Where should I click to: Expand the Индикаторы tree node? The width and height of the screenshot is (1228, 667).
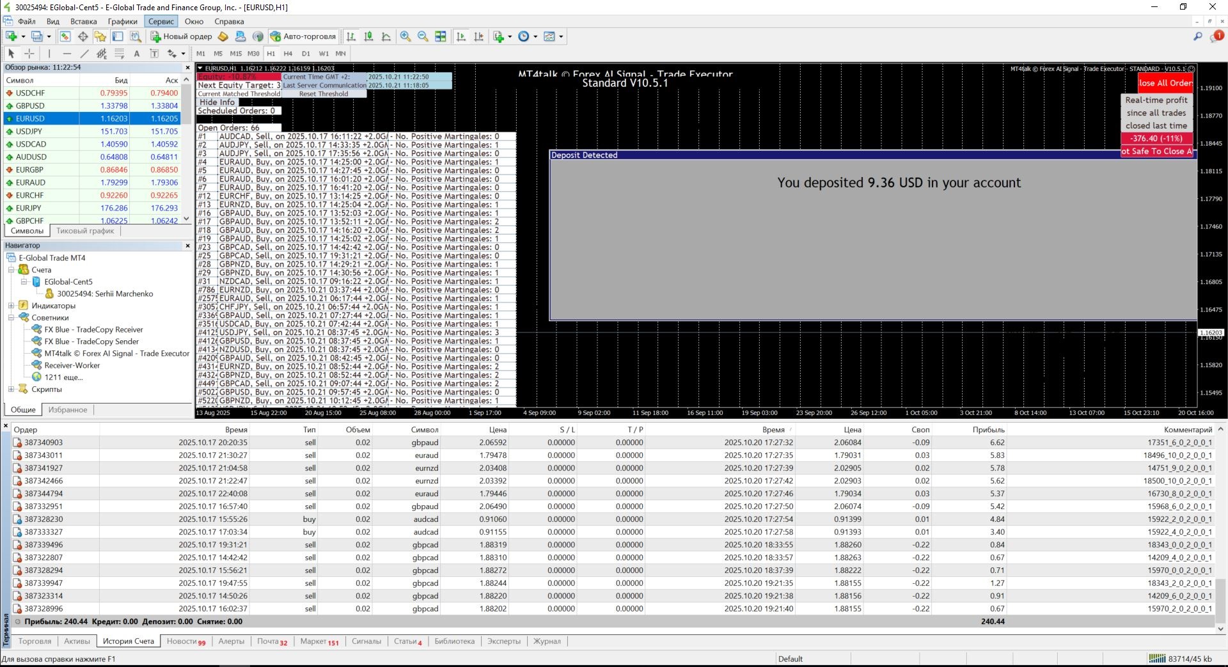(x=11, y=306)
